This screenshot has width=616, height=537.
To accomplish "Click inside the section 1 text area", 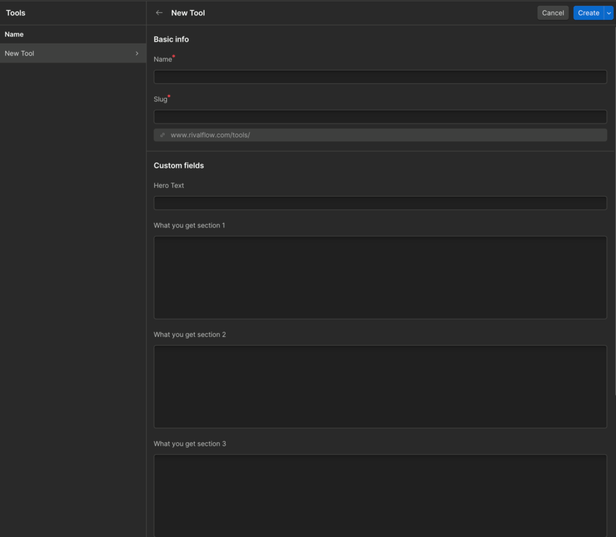I will point(380,277).
